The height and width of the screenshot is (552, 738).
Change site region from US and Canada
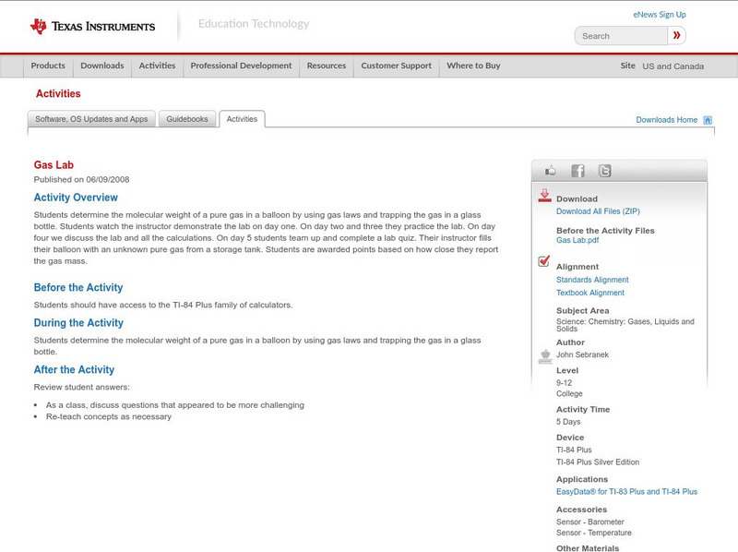(x=673, y=66)
